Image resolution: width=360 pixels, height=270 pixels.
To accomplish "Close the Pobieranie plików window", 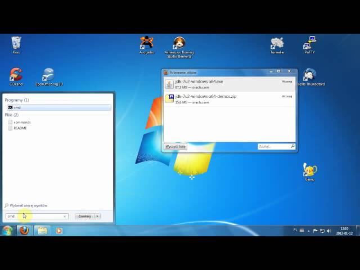I will [x=290, y=71].
